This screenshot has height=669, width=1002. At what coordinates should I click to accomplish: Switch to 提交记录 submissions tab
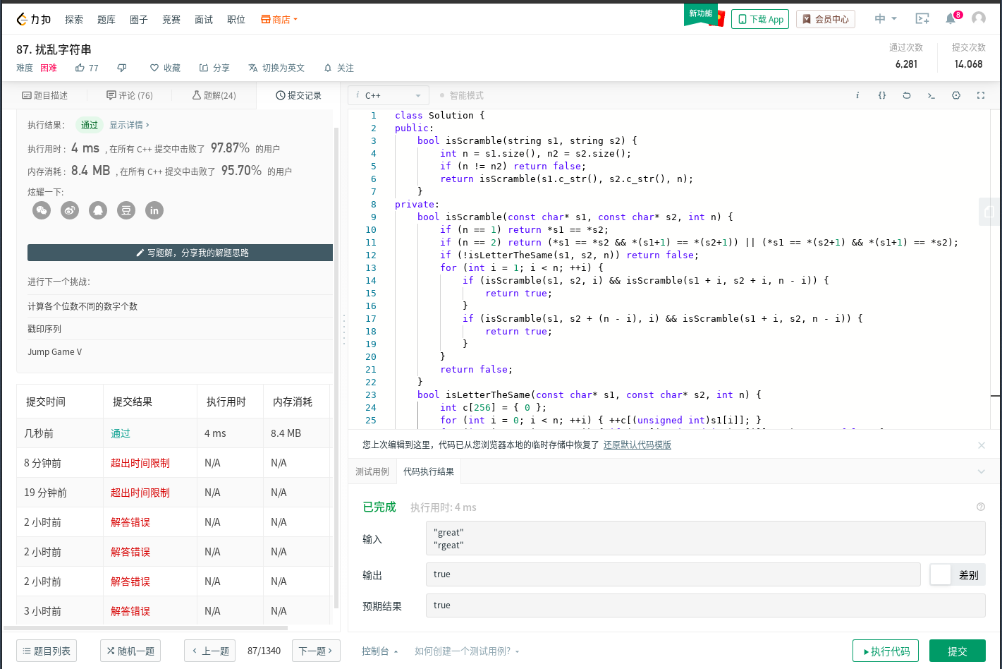(x=299, y=95)
